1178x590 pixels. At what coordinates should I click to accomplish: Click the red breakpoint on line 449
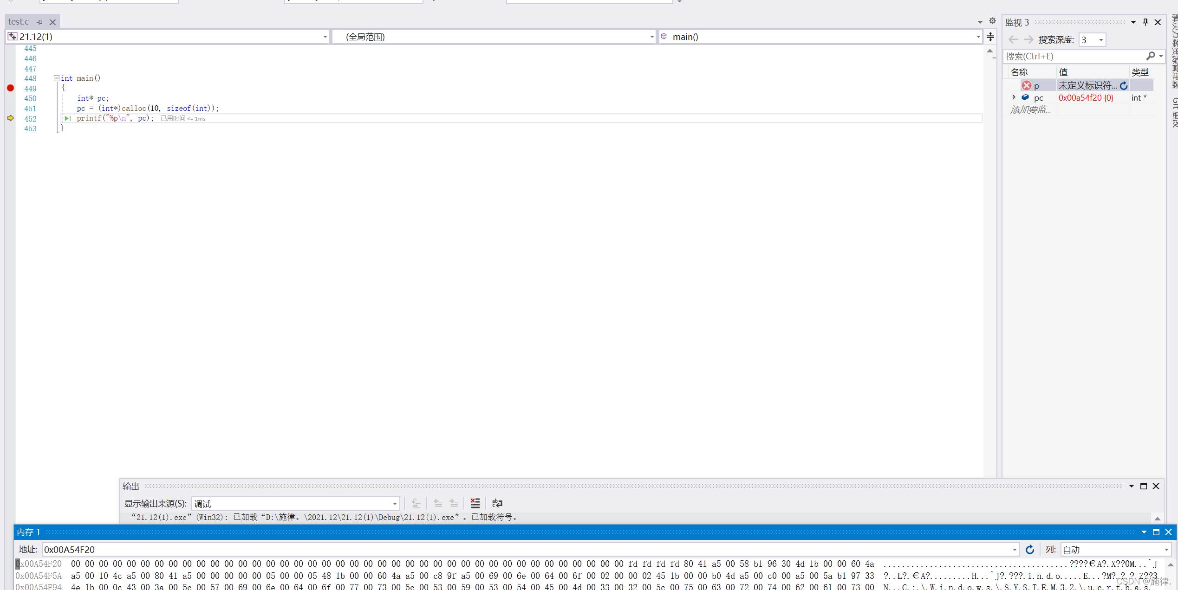click(10, 88)
